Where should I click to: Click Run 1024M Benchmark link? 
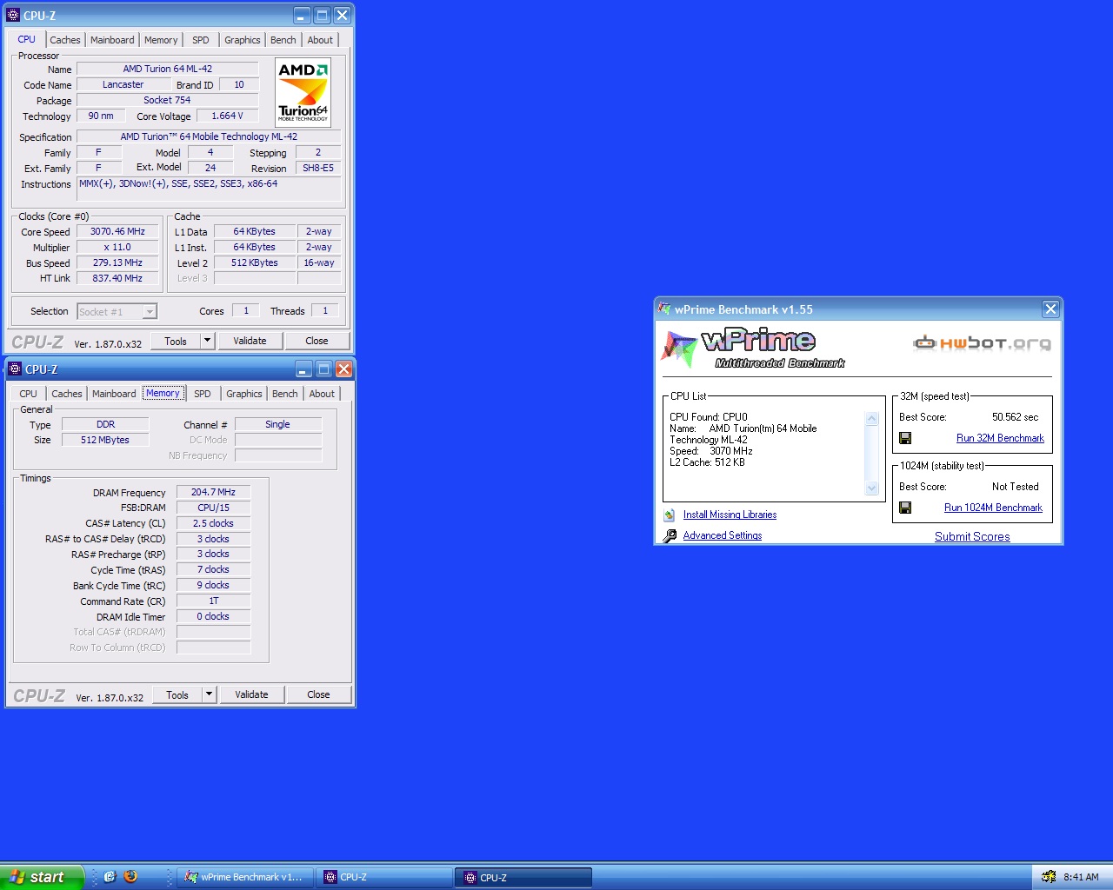(993, 508)
